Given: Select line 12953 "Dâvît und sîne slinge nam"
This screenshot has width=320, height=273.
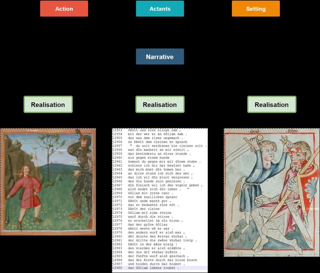Looking at the screenshot, I should point(154,130).
